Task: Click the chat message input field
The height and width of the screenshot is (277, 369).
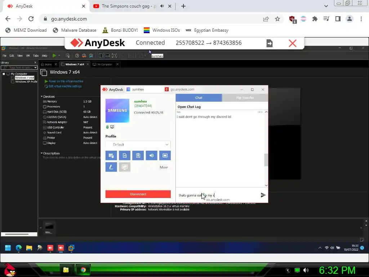Action: pyautogui.click(x=217, y=195)
